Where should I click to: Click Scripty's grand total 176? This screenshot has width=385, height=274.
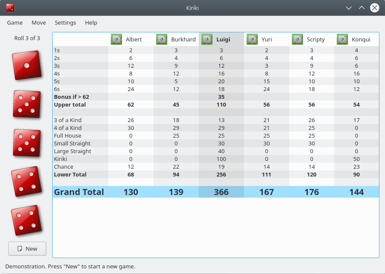coord(312,192)
